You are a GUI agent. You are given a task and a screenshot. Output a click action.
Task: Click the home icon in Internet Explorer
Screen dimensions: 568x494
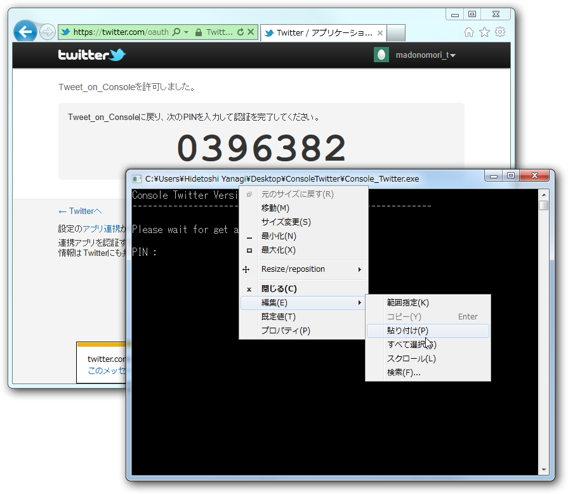(x=468, y=30)
